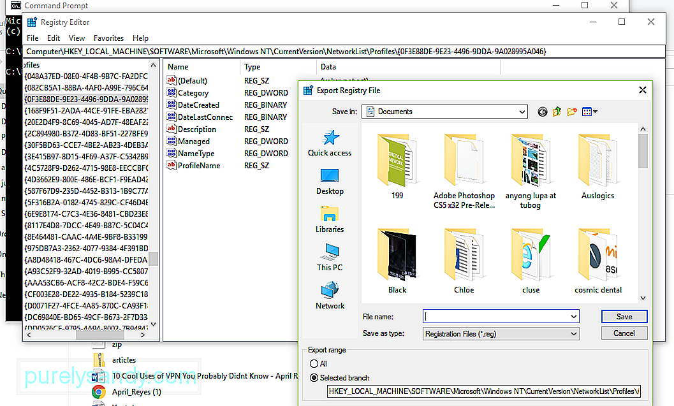Select key {DC69840E-BD65-49CF-B673 in tree
This screenshot has height=406, width=674.
click(x=86, y=317)
